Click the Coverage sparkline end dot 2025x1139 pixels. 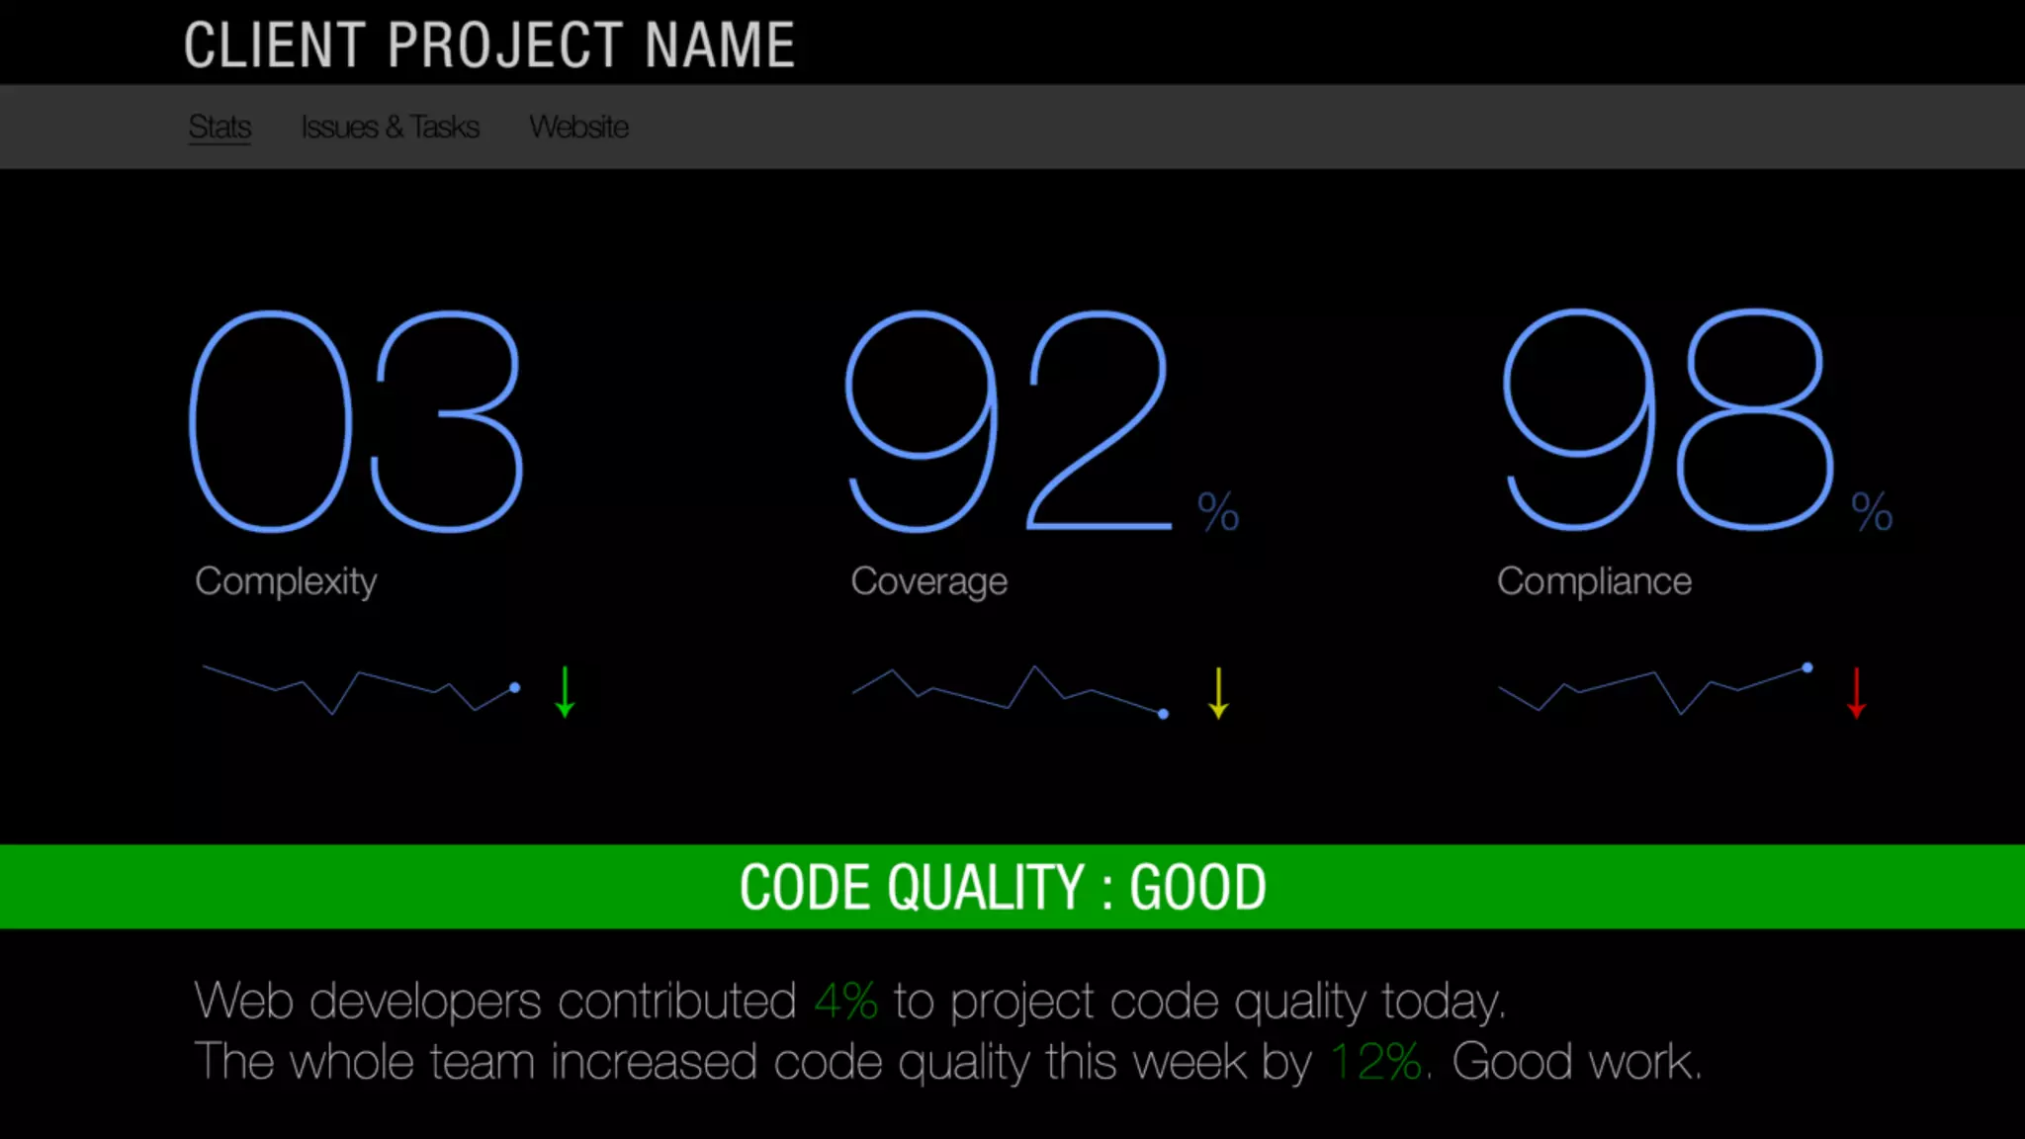click(1163, 714)
